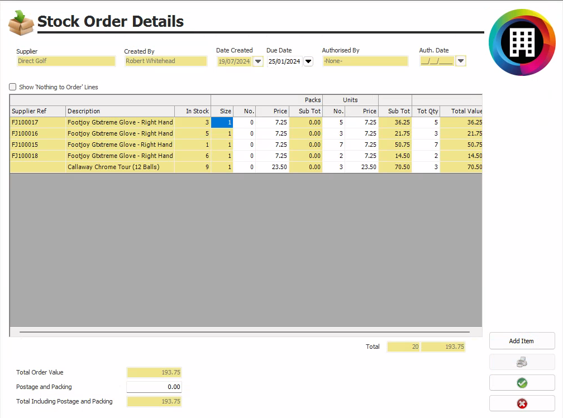
Task: Toggle Show 'Nothing to Order' Lines checkbox
Action: click(12, 87)
